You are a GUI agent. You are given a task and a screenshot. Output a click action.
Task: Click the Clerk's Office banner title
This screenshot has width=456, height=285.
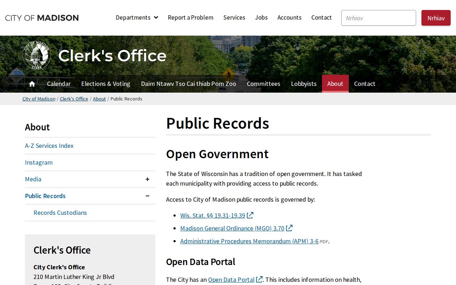[112, 56]
